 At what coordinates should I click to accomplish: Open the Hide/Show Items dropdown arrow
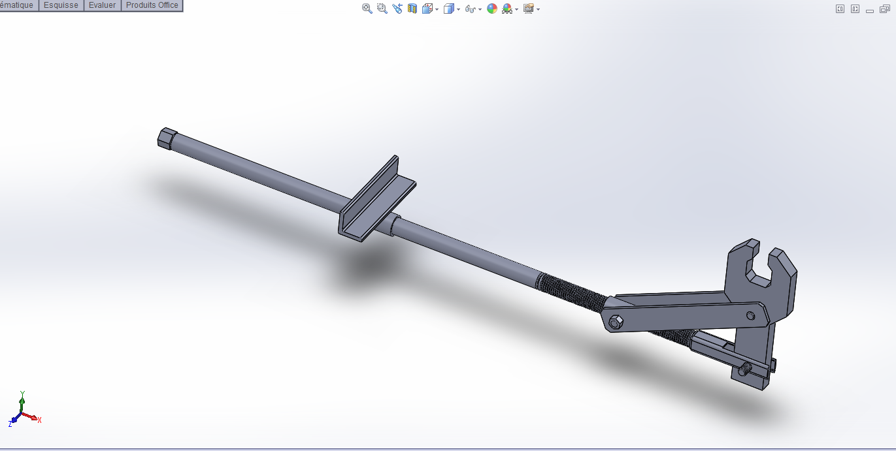coord(480,9)
